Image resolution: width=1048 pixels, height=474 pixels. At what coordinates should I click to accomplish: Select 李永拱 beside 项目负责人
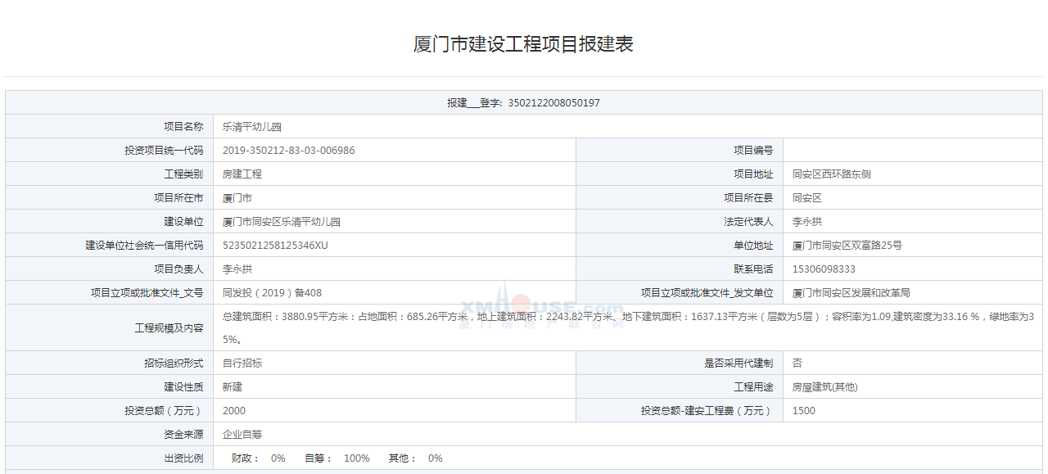pyautogui.click(x=237, y=269)
